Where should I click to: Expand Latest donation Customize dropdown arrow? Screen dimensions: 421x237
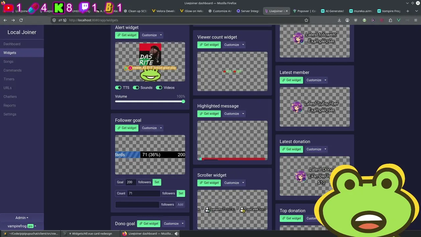point(325,149)
